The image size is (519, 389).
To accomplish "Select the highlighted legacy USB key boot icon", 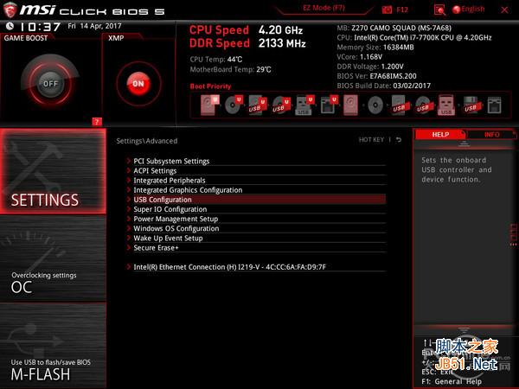I will click(x=446, y=105).
